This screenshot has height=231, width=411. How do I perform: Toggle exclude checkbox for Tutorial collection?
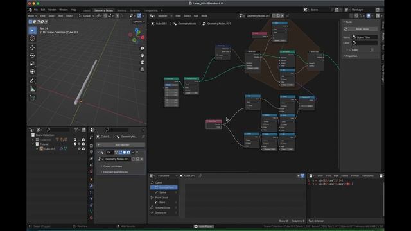pos(75,144)
